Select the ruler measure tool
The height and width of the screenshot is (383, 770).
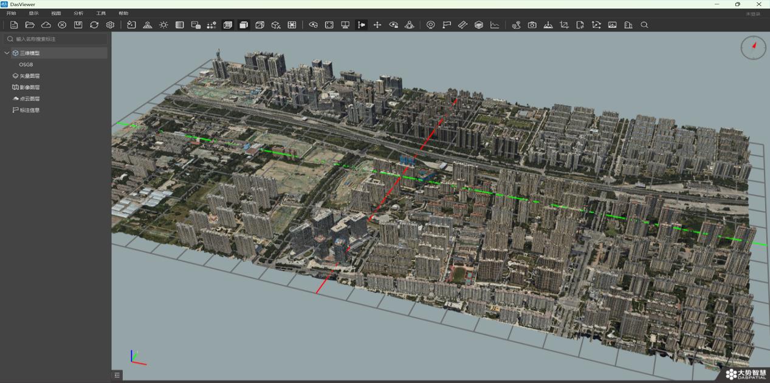point(462,25)
